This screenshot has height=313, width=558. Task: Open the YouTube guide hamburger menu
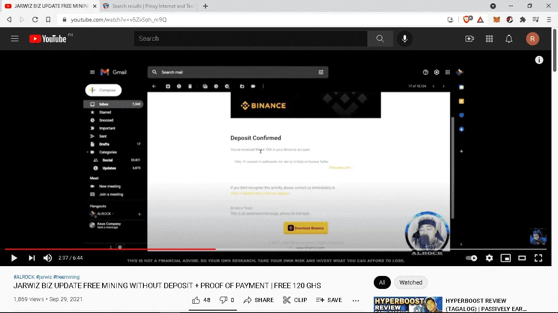(15, 39)
